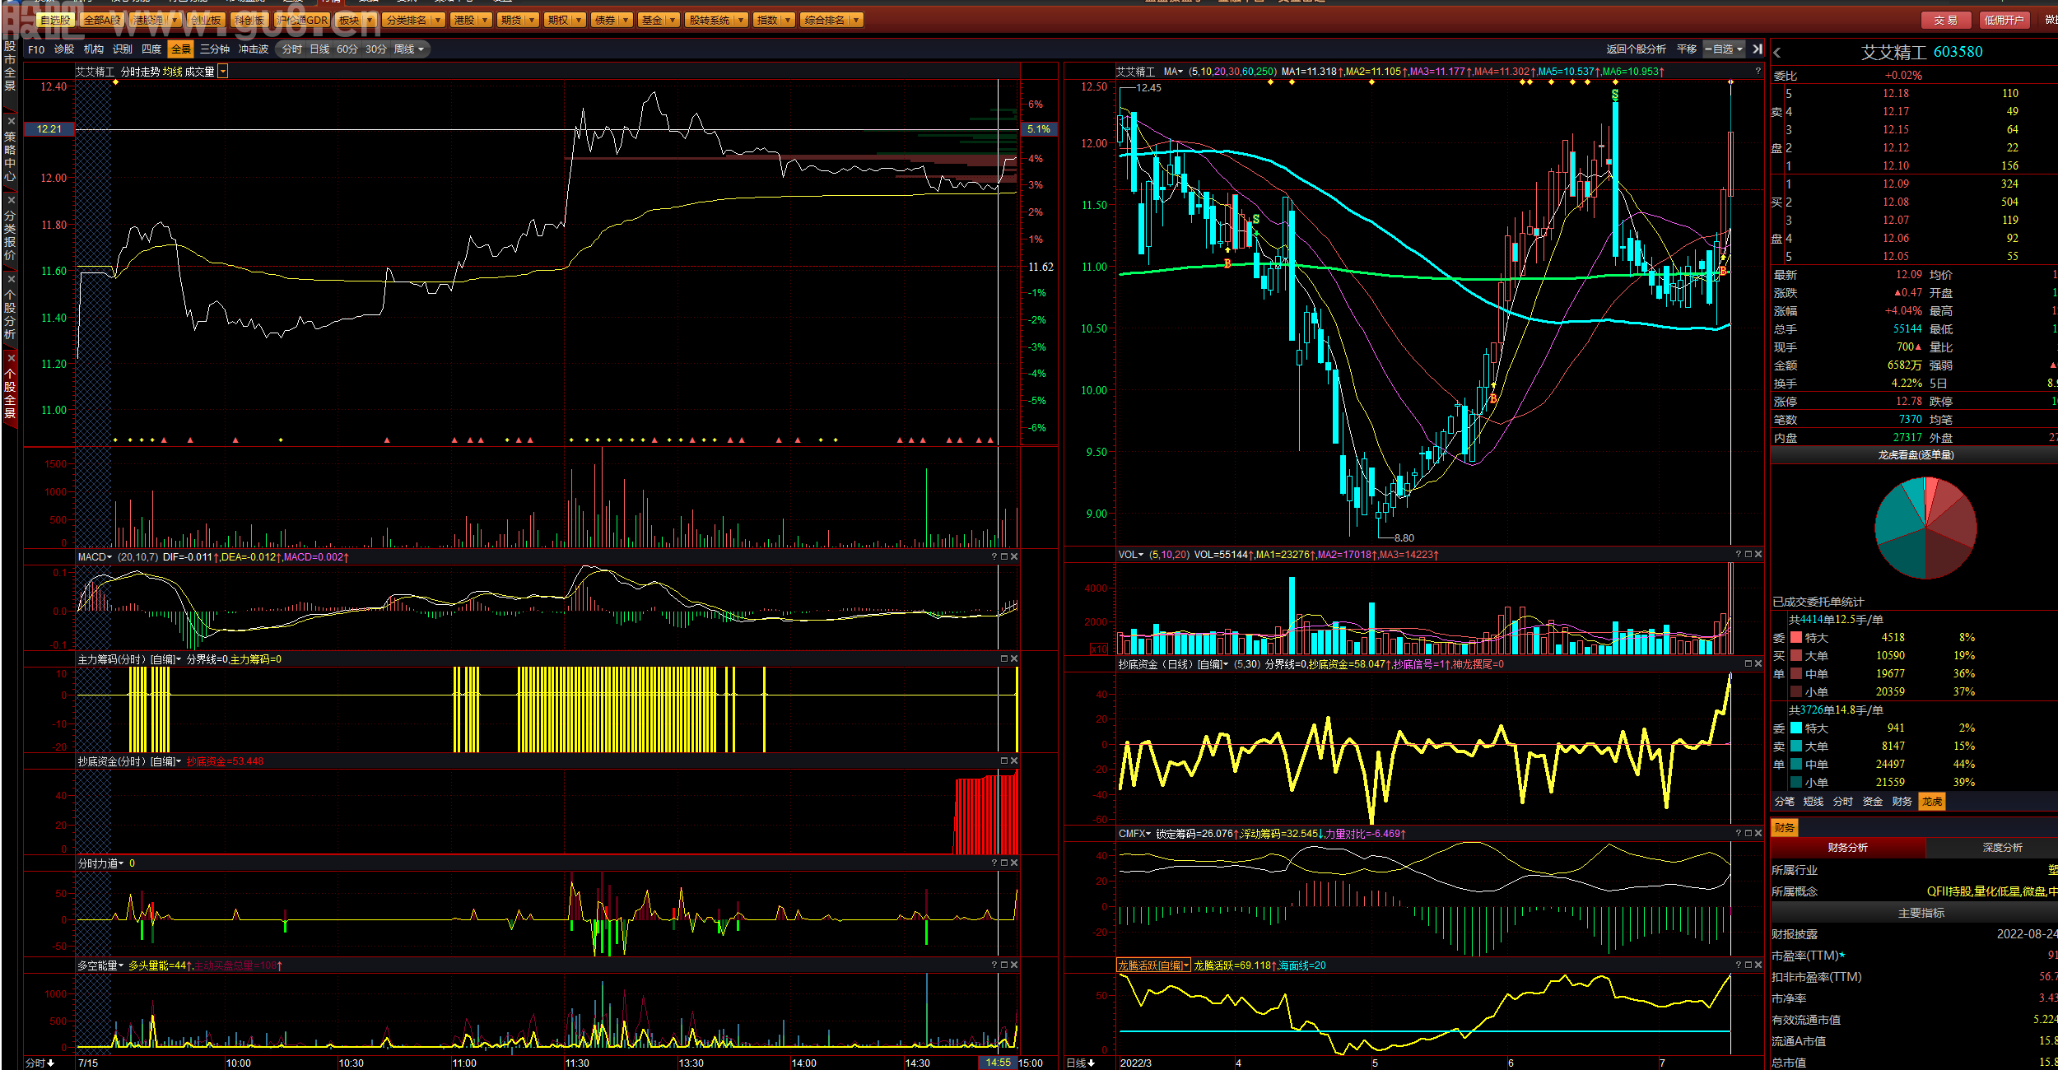The image size is (2058, 1070).
Task: Click the 低佣开户 button
Action: pyautogui.click(x=2004, y=20)
